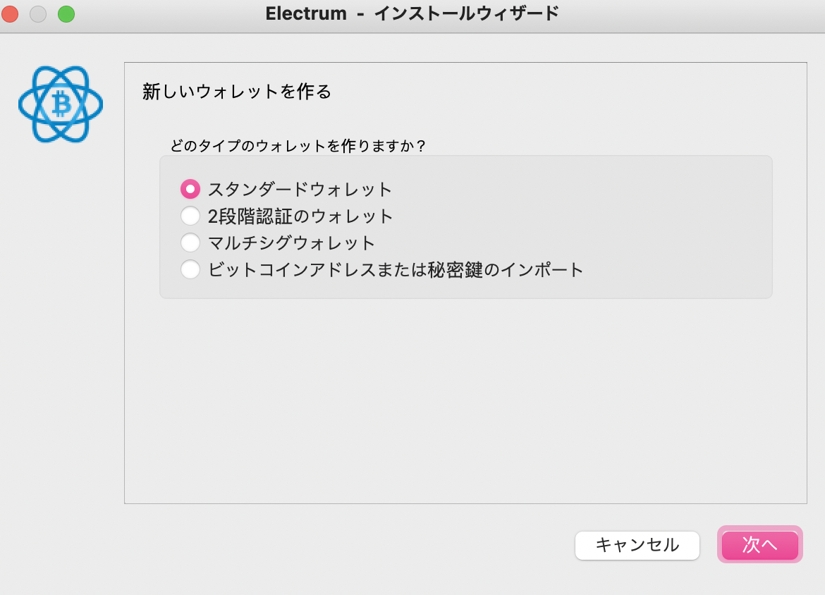Click the gray minimize window button
Viewport: 825px width, 595px height.
click(x=38, y=13)
